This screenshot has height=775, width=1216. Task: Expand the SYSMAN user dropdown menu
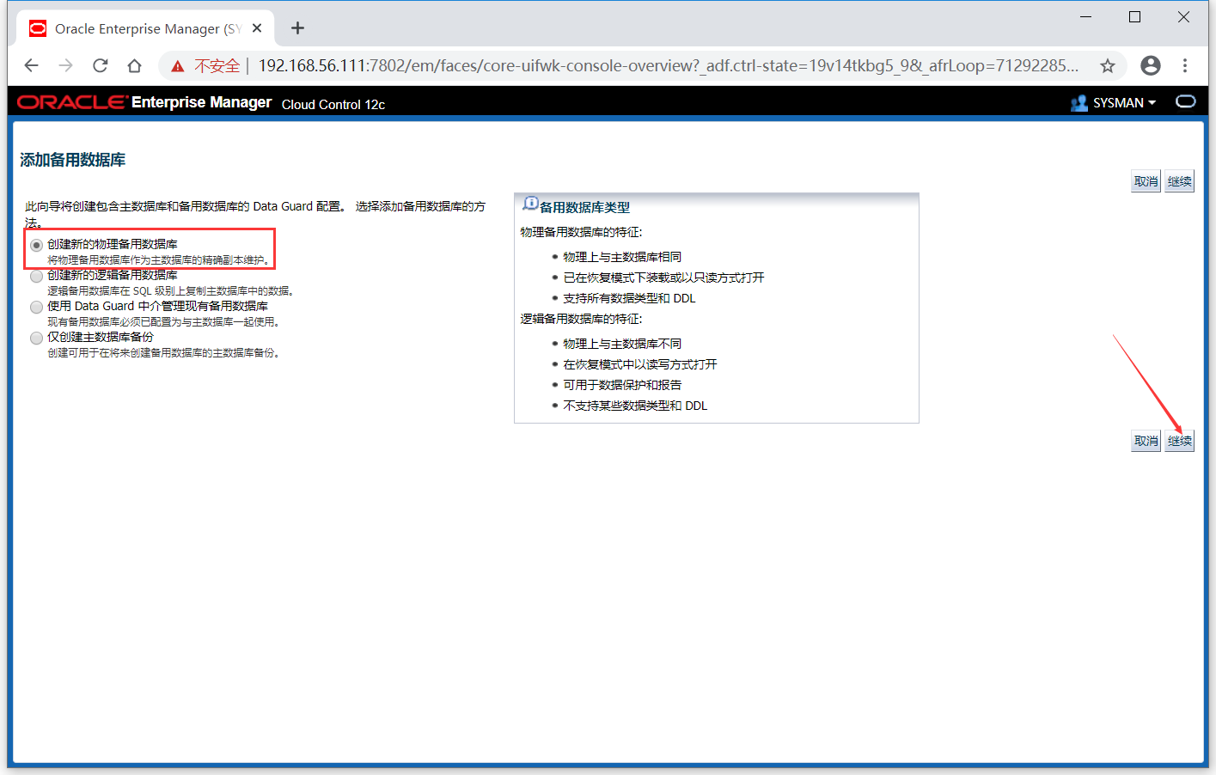tap(1125, 103)
